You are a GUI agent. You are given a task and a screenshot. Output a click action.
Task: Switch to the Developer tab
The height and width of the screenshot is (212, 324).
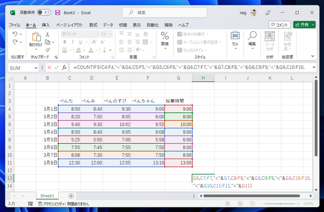click(169, 25)
